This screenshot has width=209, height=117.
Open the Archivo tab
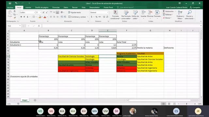(10, 7)
